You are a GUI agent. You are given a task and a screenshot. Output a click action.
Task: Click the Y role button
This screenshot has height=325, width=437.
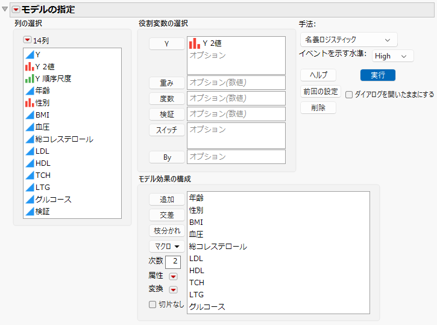pyautogui.click(x=166, y=44)
